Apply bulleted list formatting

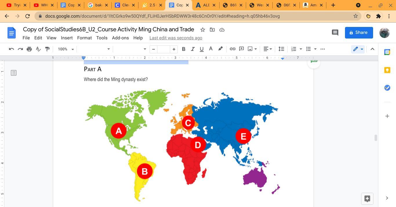point(308,49)
